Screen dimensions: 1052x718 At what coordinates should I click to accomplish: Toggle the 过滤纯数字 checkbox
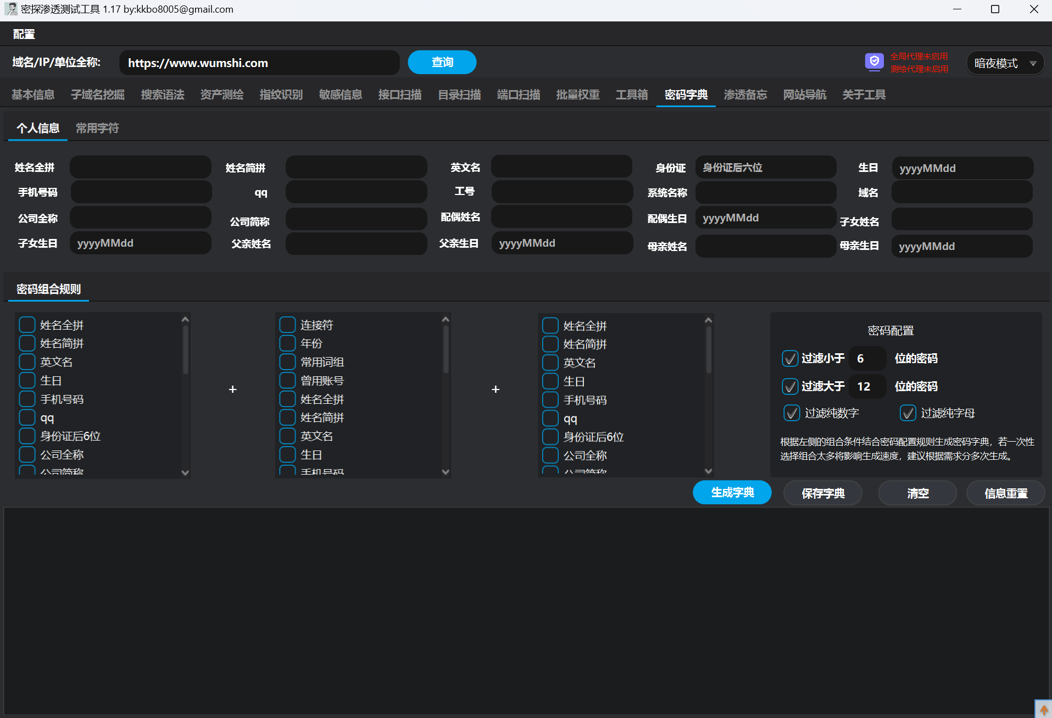[792, 413]
